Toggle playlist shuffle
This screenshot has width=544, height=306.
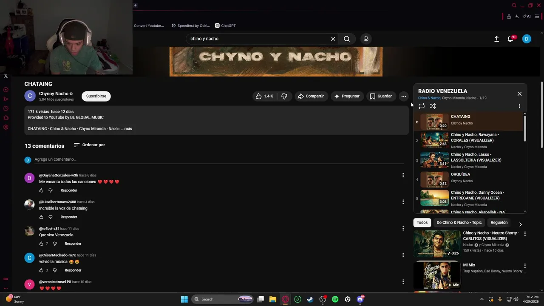(x=433, y=106)
